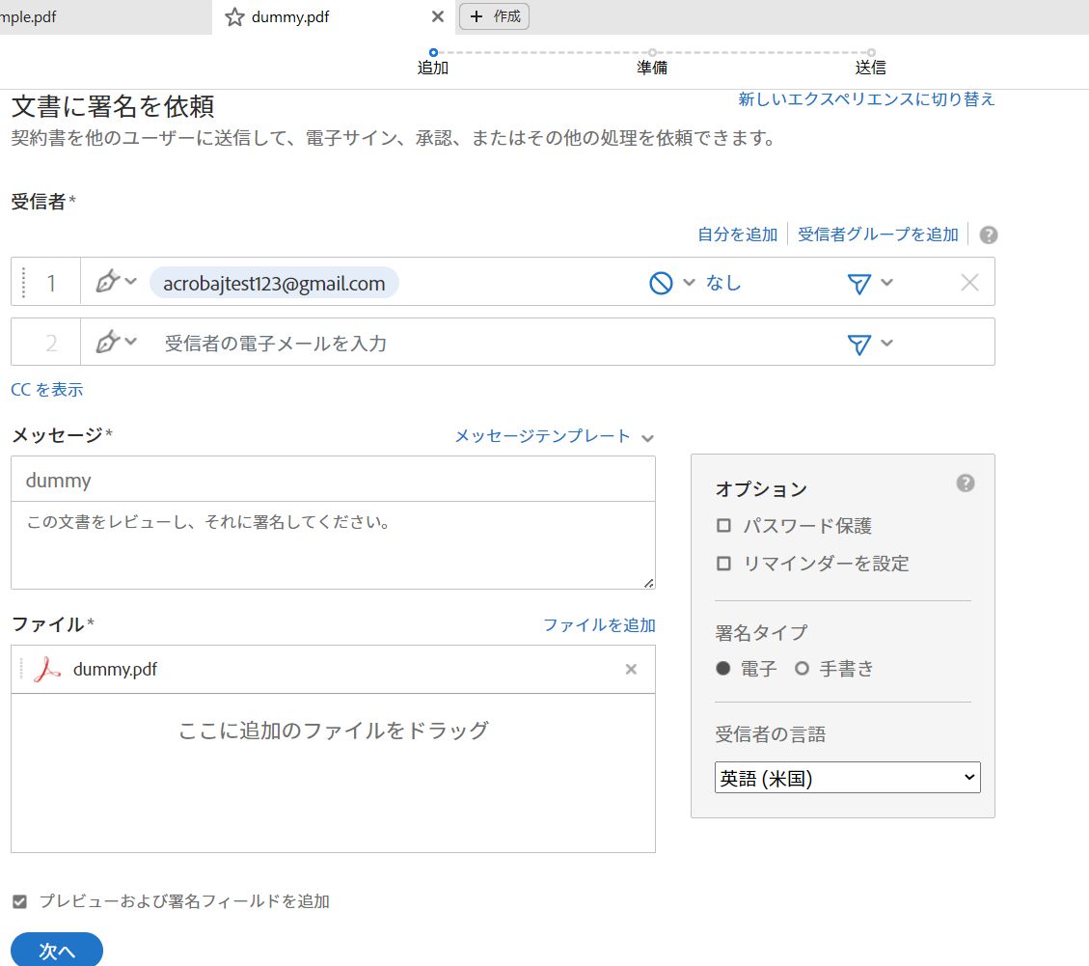Remove the dummy.pdf file attachment
Image resolution: width=1089 pixels, height=966 pixels.
coord(631,668)
